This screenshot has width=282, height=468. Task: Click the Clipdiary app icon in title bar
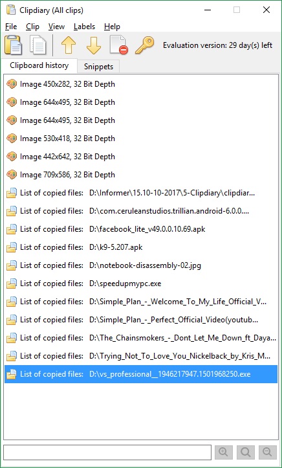11,10
